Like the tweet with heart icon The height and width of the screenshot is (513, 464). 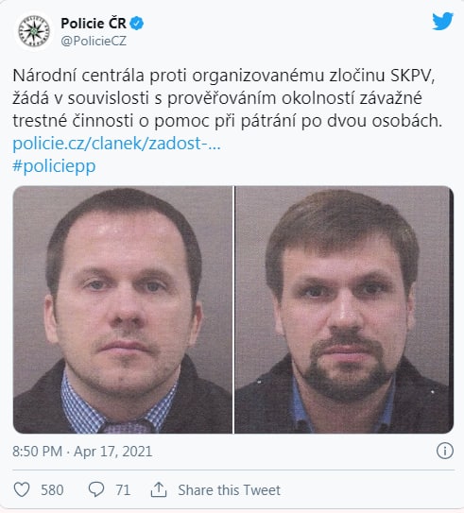point(22,489)
